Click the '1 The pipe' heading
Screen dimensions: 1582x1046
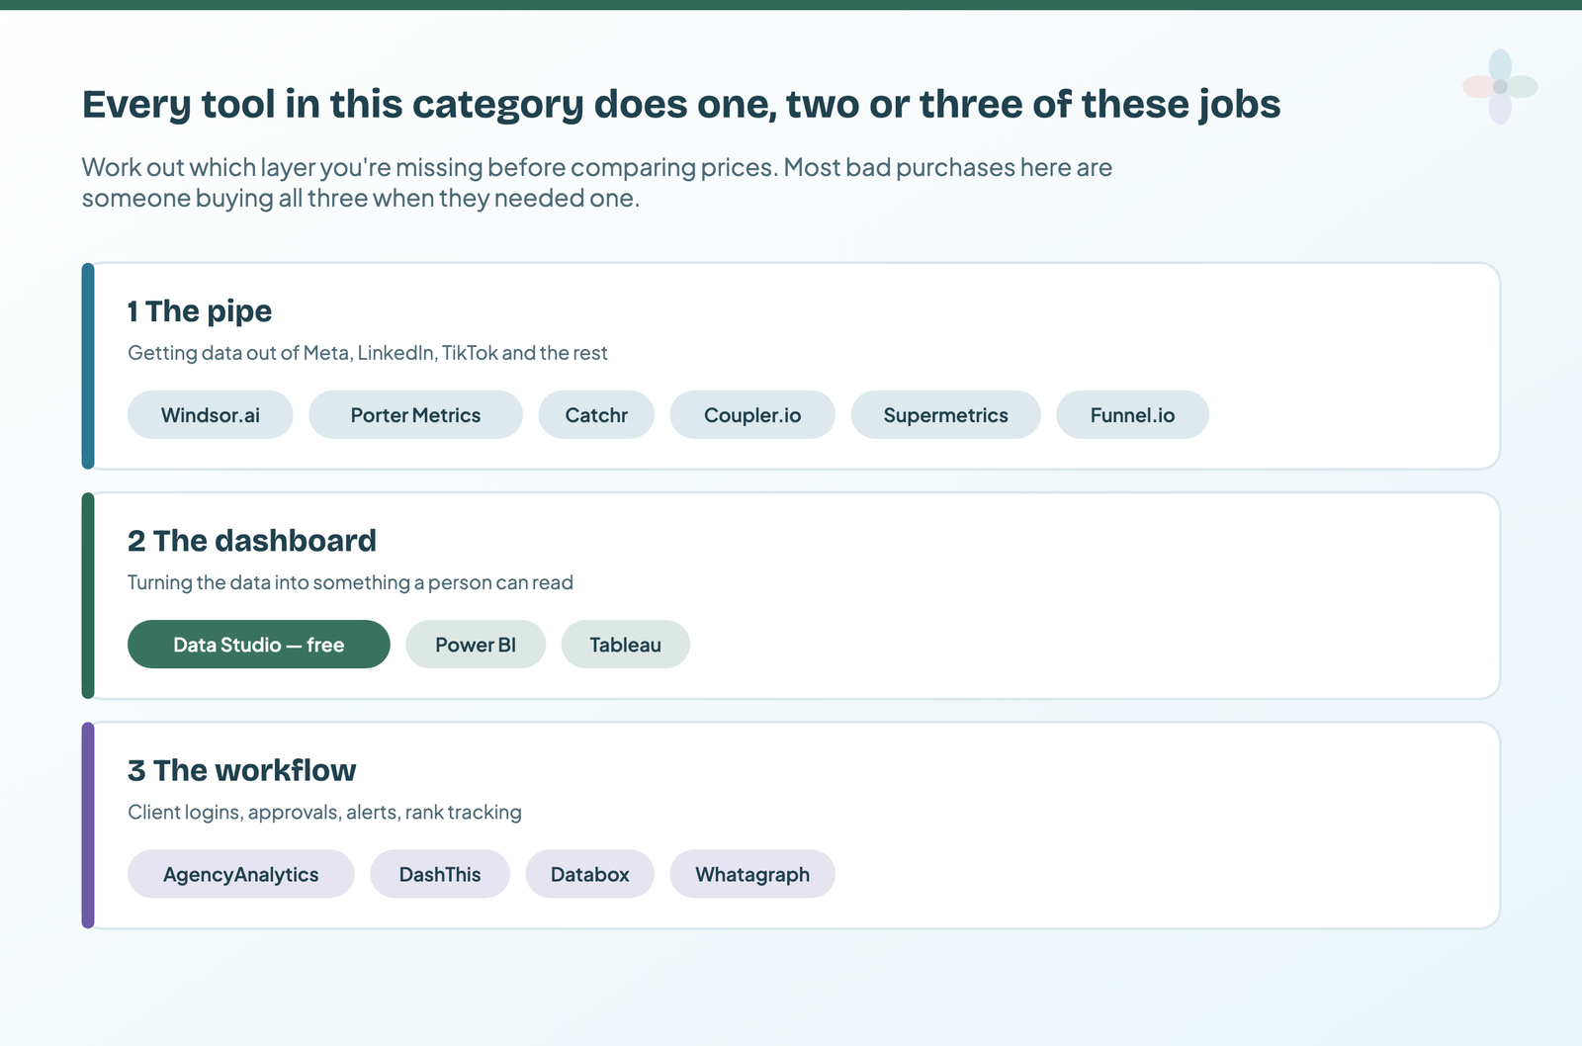pyautogui.click(x=200, y=311)
